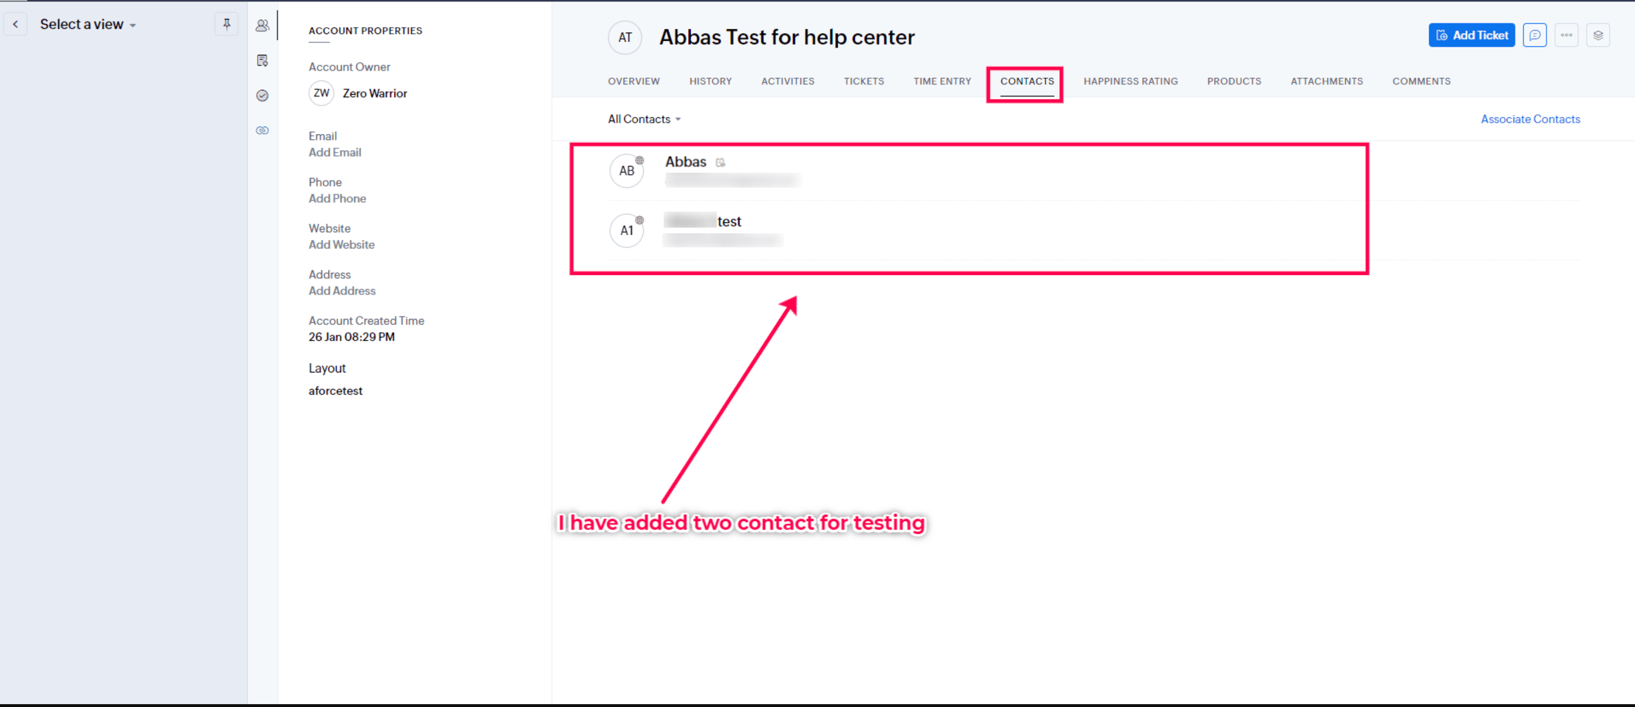Open the Overview tab

click(633, 81)
